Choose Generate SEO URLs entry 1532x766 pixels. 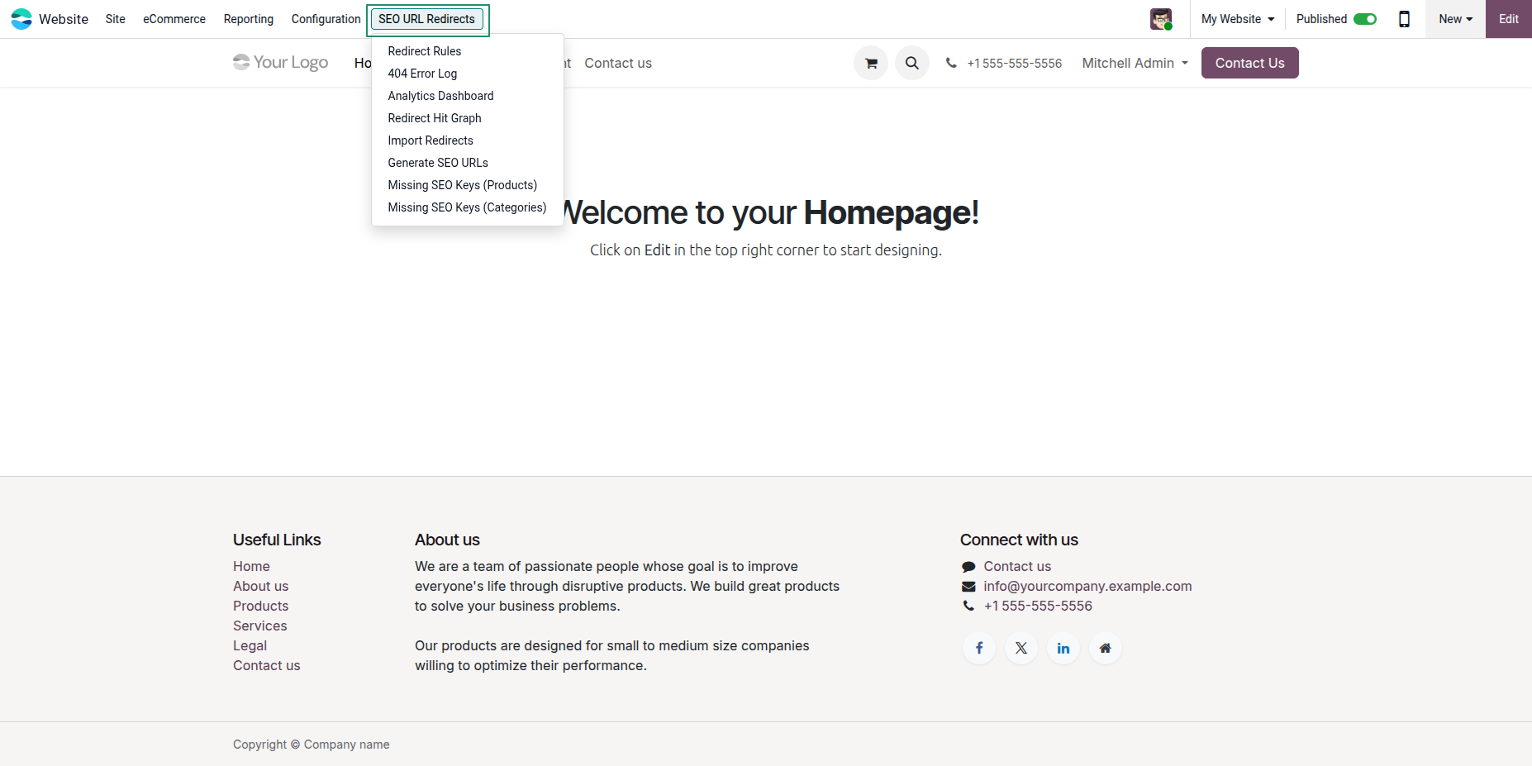click(x=468, y=163)
